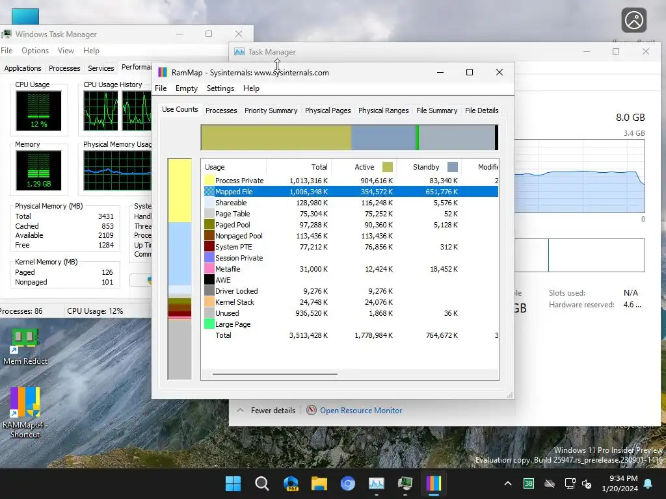
Task: Select the Page Table row
Action: [351, 213]
